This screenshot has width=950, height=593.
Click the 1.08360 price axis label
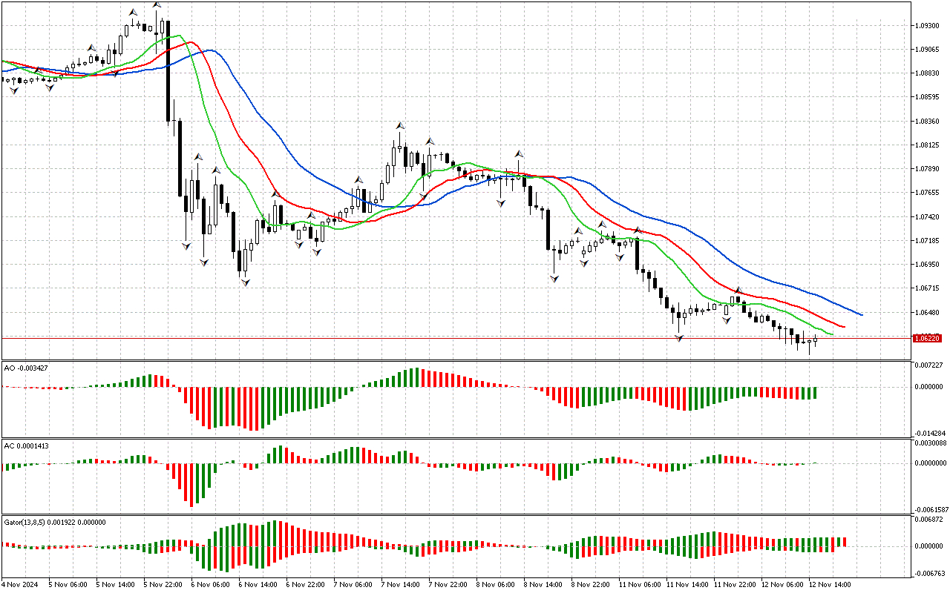928,122
